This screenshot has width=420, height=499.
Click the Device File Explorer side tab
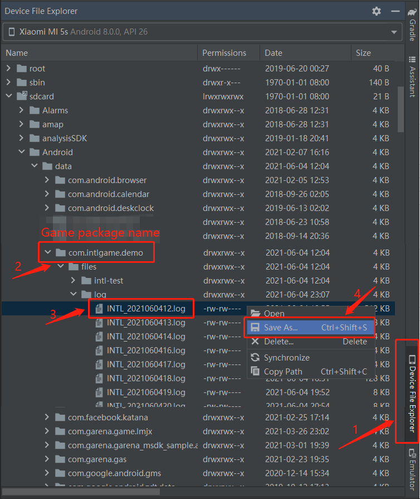412,391
